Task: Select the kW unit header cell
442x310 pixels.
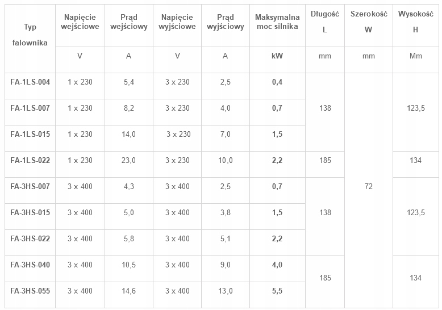Action: 277,56
